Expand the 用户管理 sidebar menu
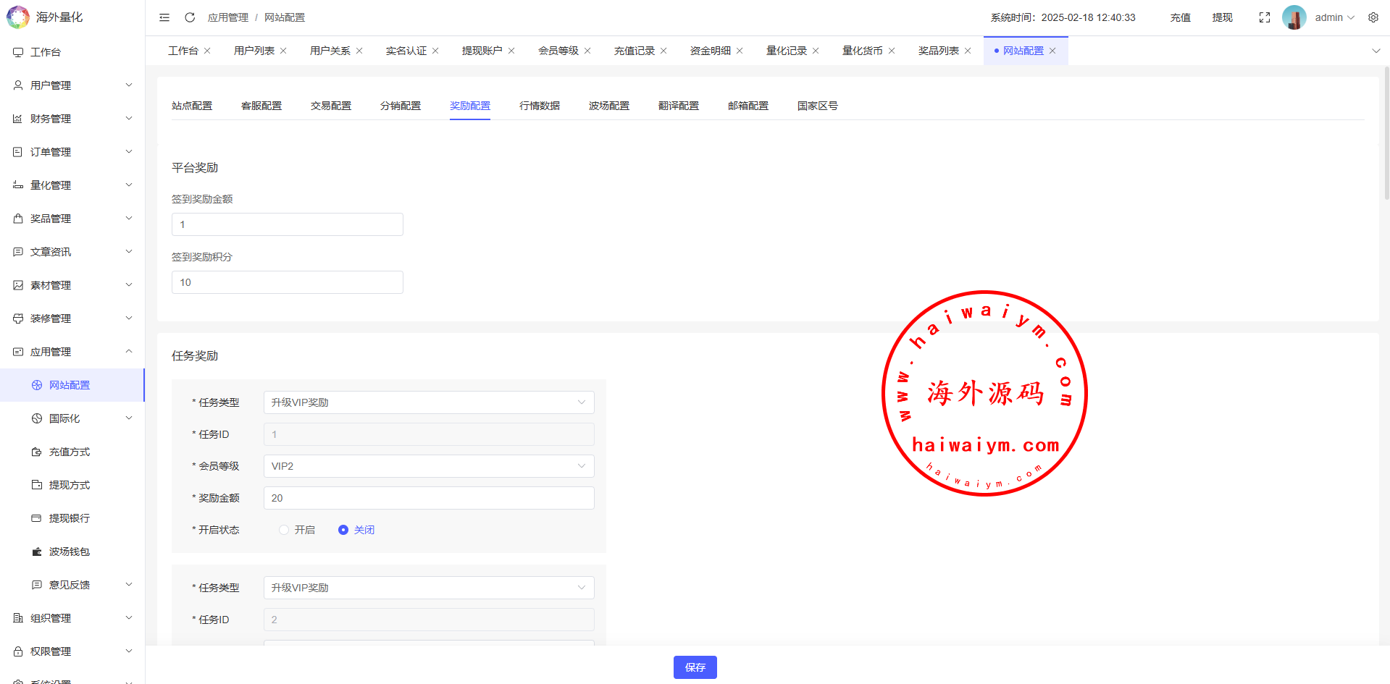The height and width of the screenshot is (684, 1390). (x=72, y=85)
